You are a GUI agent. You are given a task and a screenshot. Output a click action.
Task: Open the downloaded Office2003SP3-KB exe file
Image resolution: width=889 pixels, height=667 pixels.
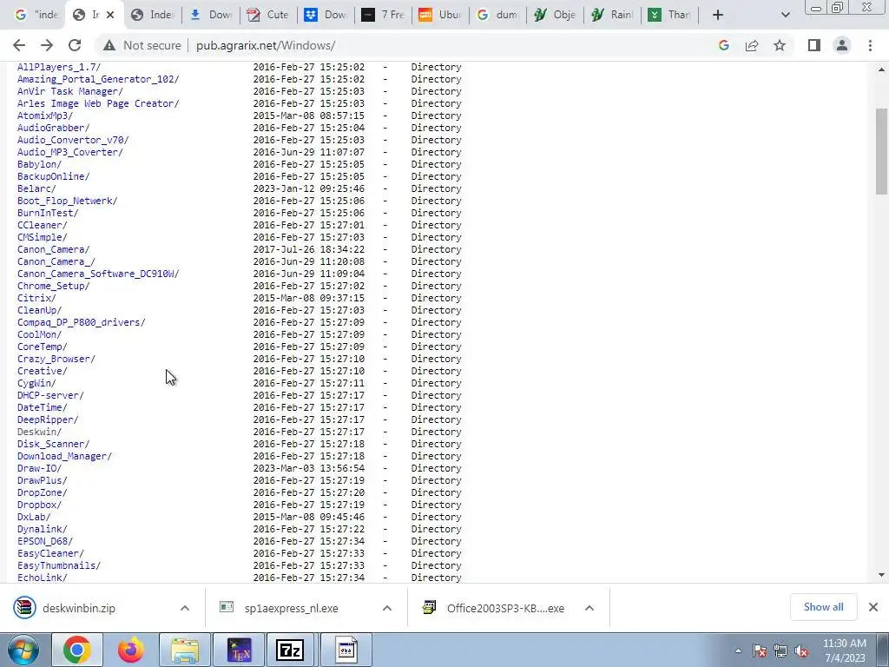click(x=504, y=608)
